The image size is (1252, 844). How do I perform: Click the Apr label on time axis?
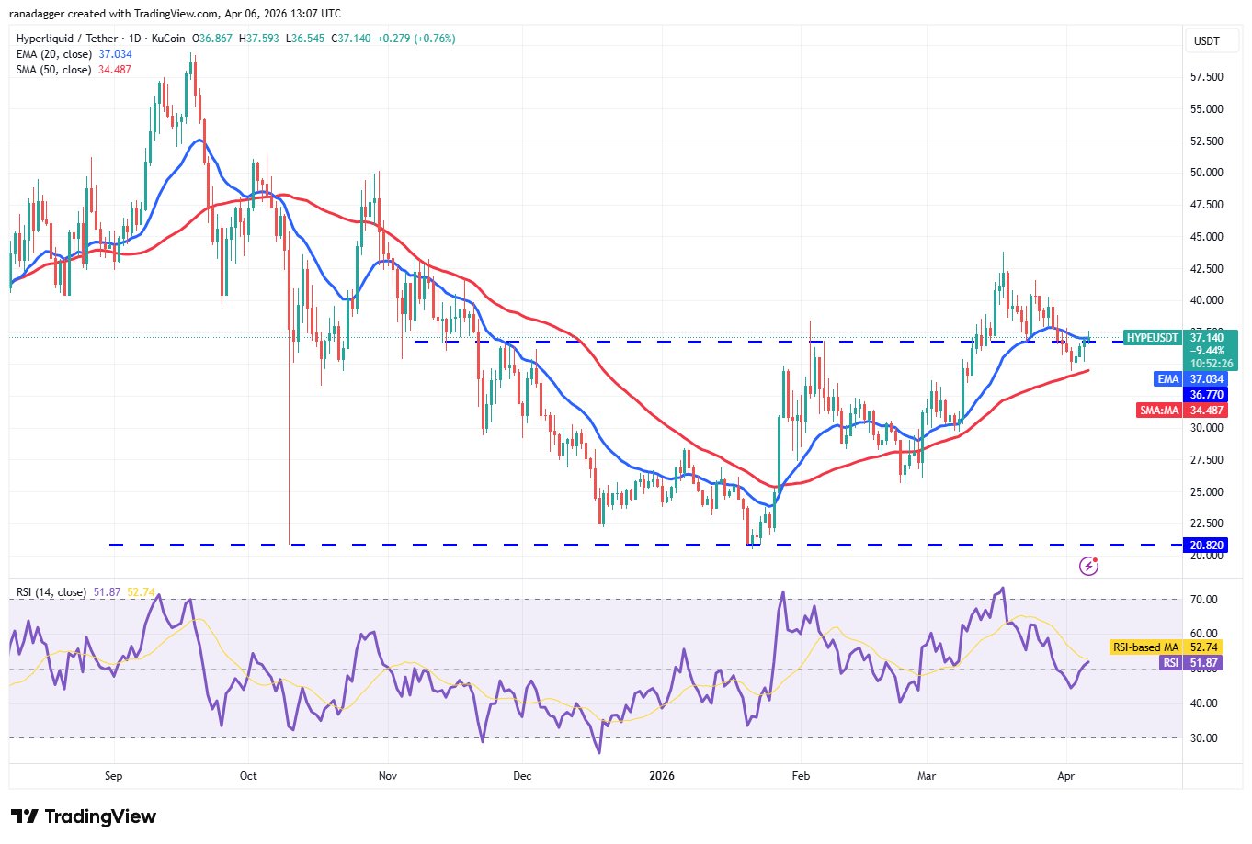1065,776
